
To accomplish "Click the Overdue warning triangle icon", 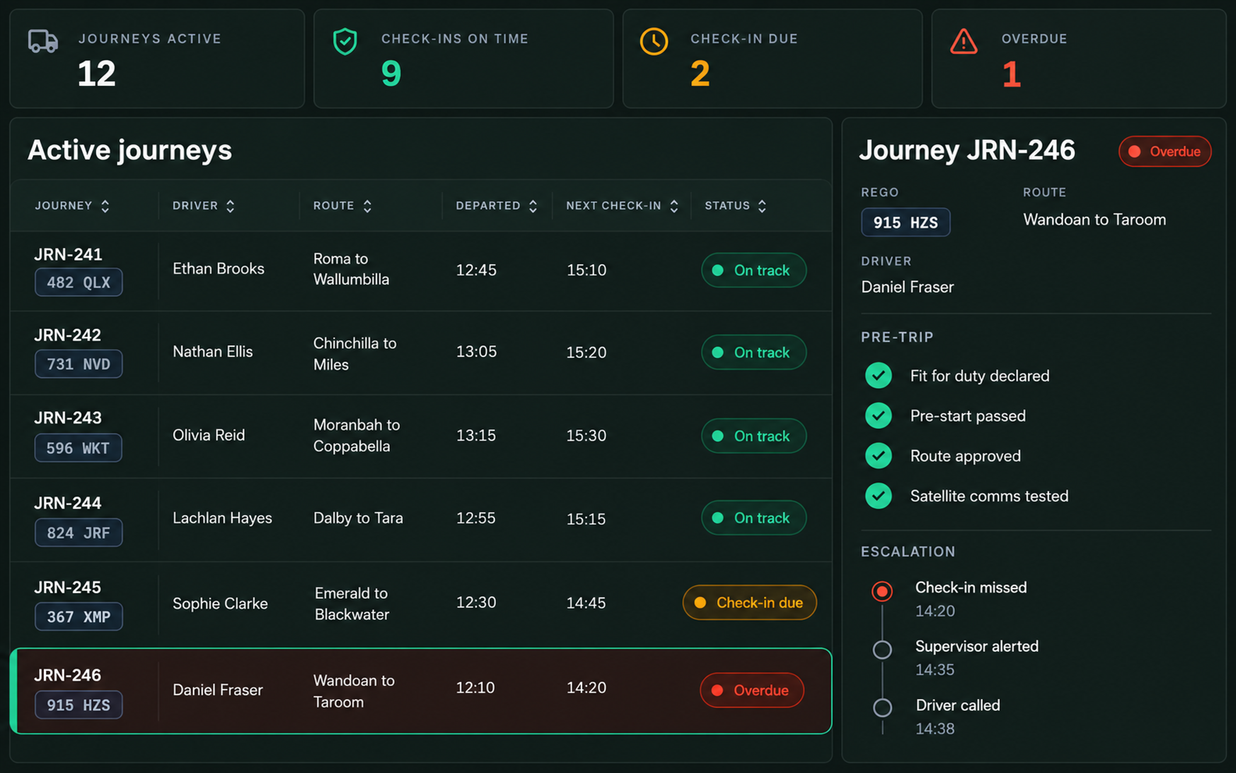I will click(x=964, y=42).
